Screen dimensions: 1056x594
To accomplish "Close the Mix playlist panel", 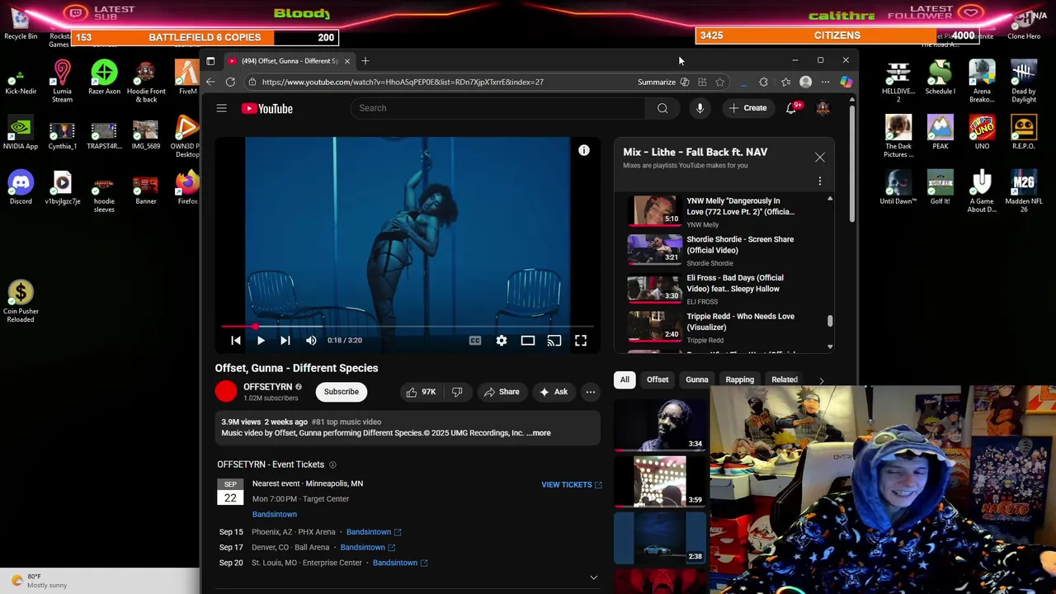I will (x=819, y=157).
